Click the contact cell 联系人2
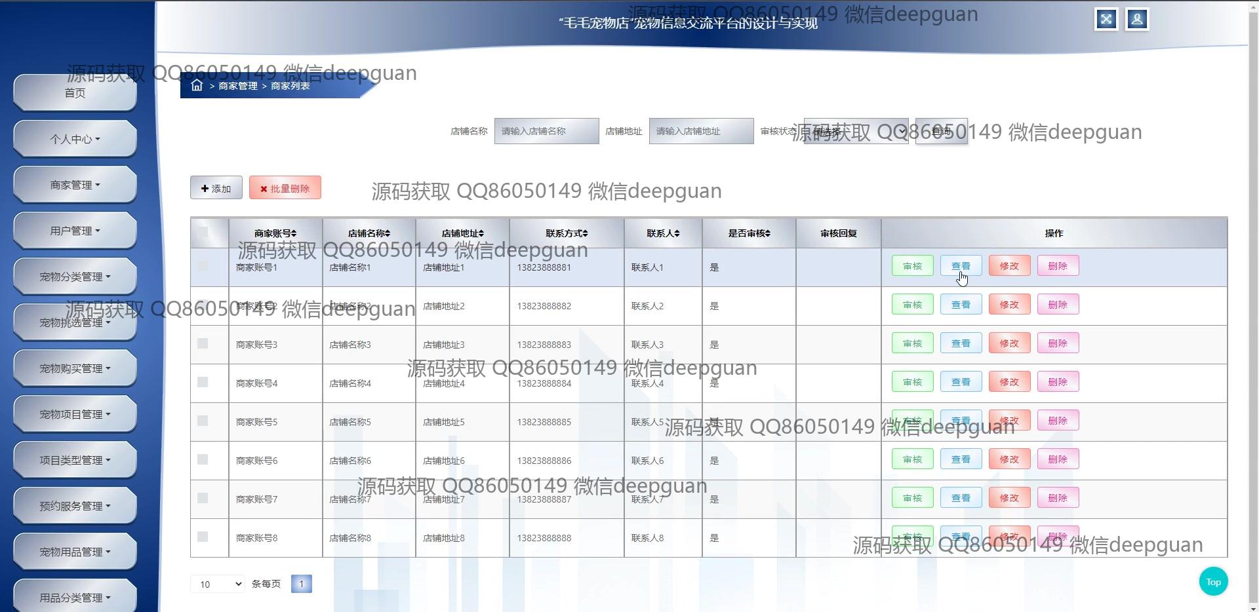The width and height of the screenshot is (1259, 612). pos(648,306)
